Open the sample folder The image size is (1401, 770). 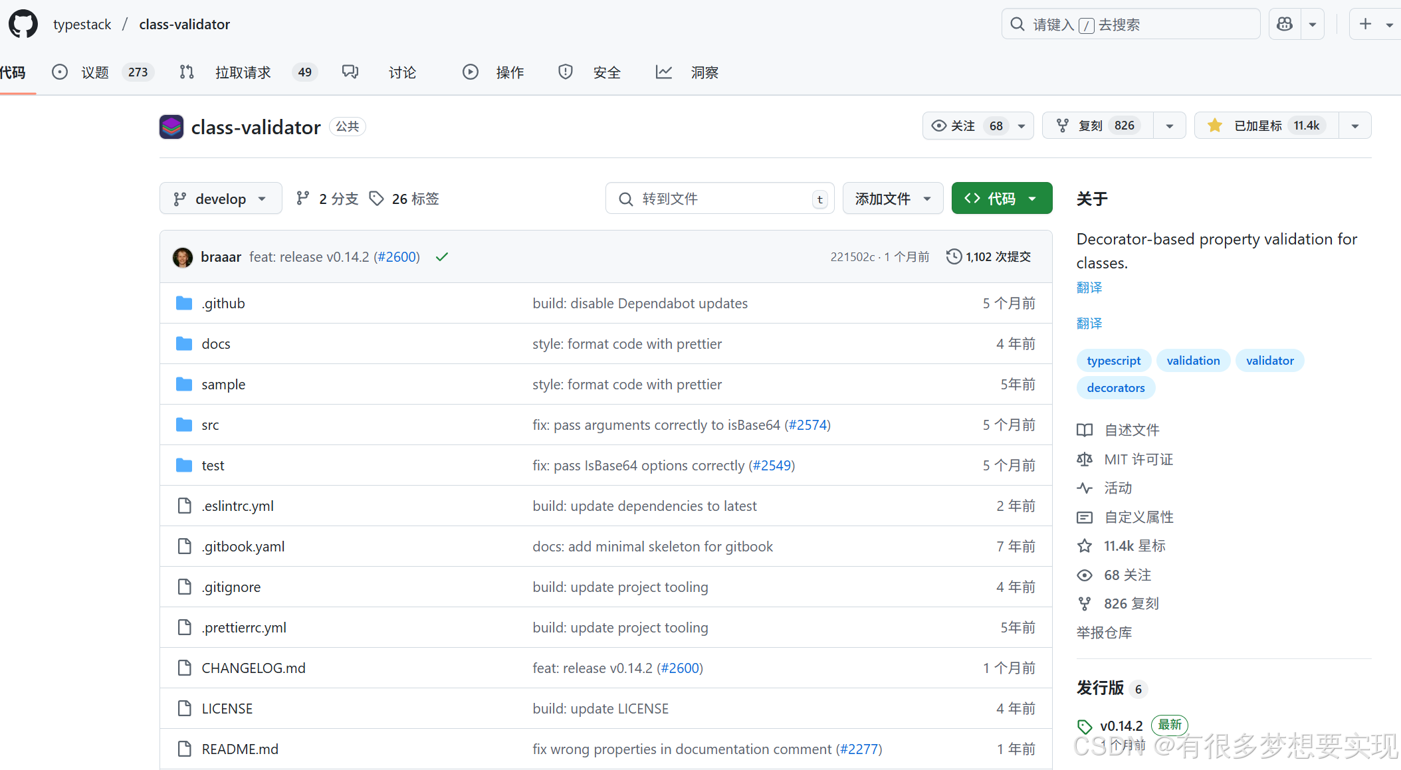point(223,385)
